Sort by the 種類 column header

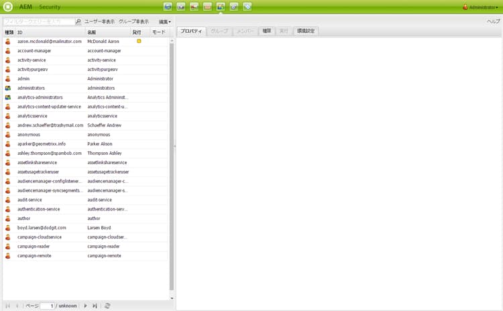pyautogui.click(x=9, y=32)
